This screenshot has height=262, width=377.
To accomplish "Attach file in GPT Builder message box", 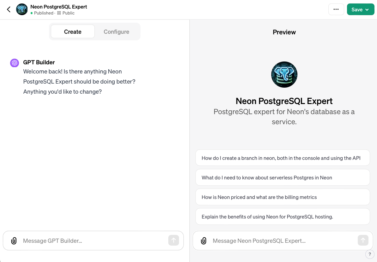I will tap(14, 241).
